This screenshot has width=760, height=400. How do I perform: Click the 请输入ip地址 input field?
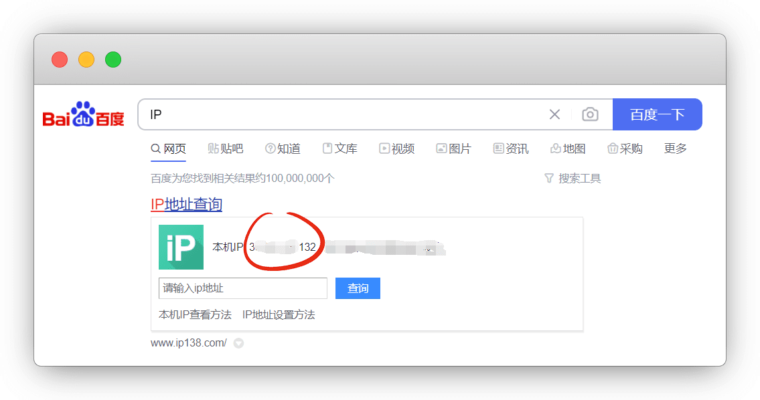[x=242, y=288]
